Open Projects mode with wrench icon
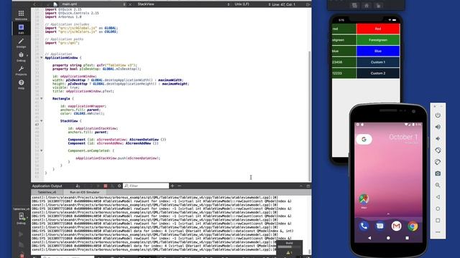 point(21,70)
